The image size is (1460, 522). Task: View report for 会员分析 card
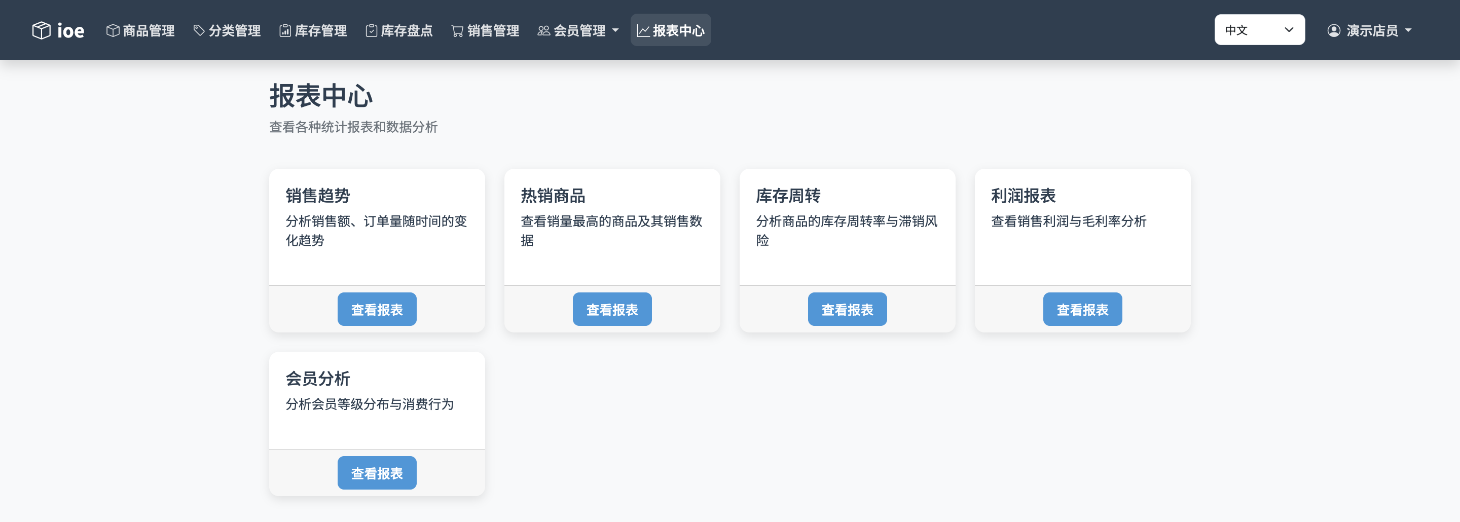tap(377, 473)
